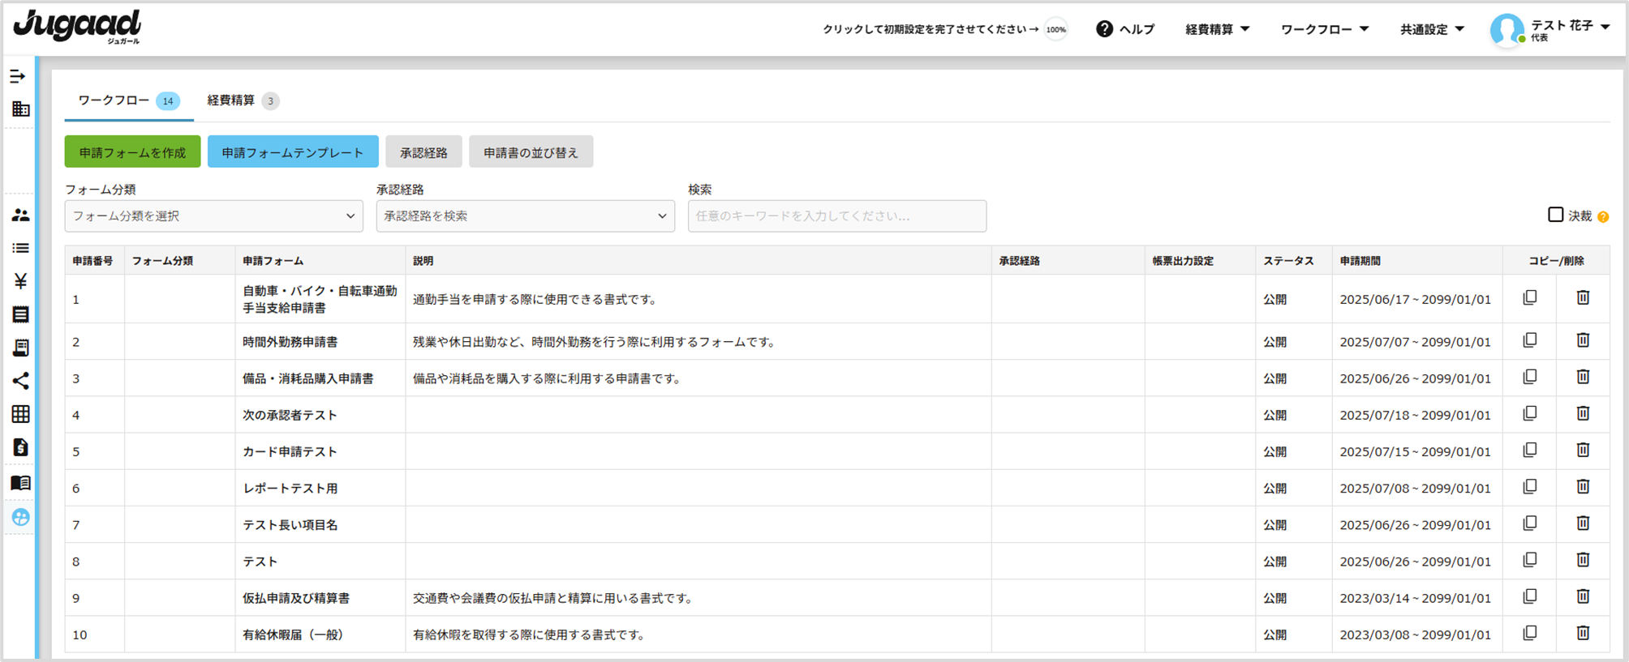Click the user avatar icon
The height and width of the screenshot is (662, 1629).
[1507, 29]
